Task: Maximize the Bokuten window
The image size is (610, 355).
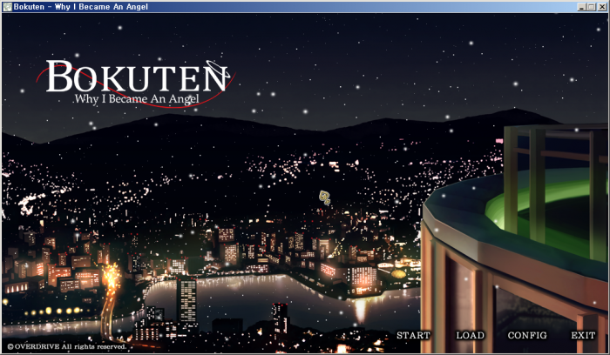Action: pos(591,7)
